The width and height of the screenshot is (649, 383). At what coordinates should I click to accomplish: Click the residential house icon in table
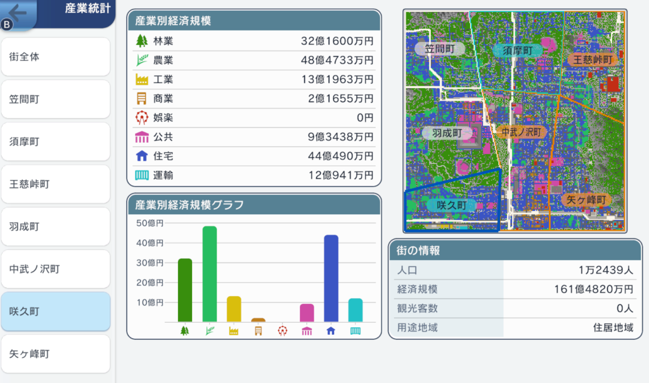[141, 156]
